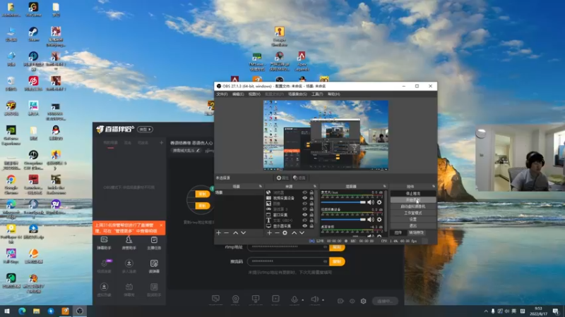Hide the 窗口采集 source eye icon
Viewport: 565px width, 317px height.
click(x=305, y=215)
